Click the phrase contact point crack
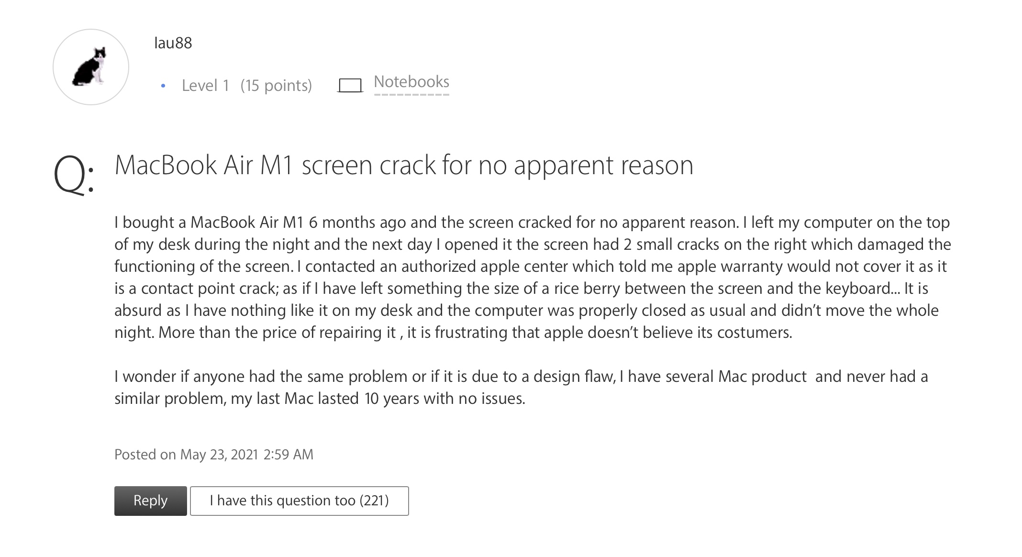 tap(210, 289)
